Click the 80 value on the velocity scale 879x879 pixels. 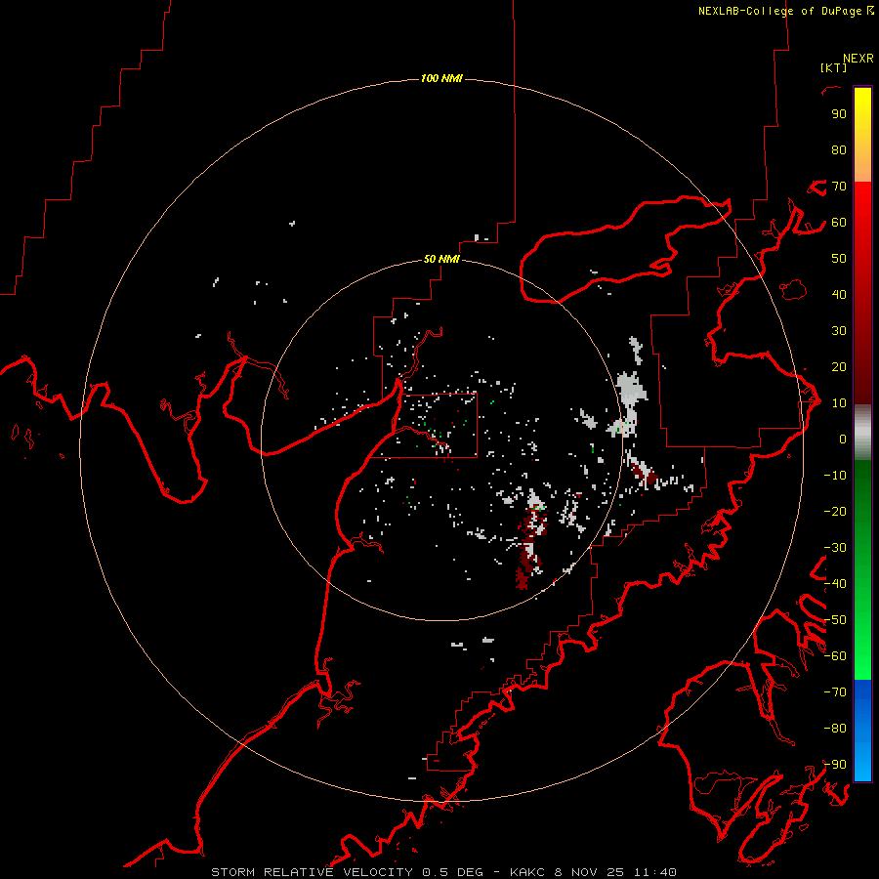pos(839,150)
